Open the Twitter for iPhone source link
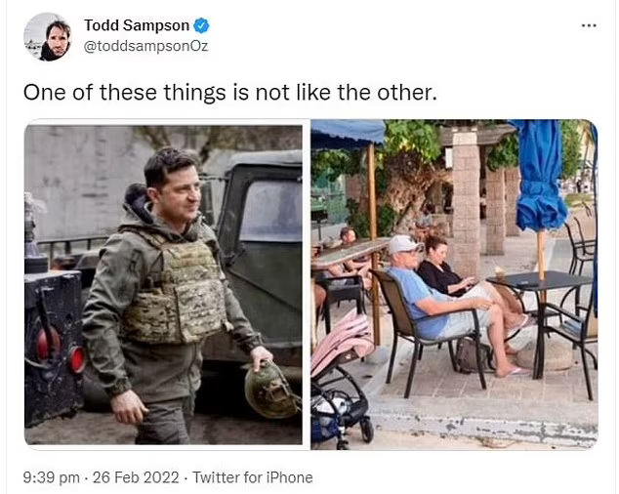Image resolution: width=619 pixels, height=494 pixels. pos(253,477)
